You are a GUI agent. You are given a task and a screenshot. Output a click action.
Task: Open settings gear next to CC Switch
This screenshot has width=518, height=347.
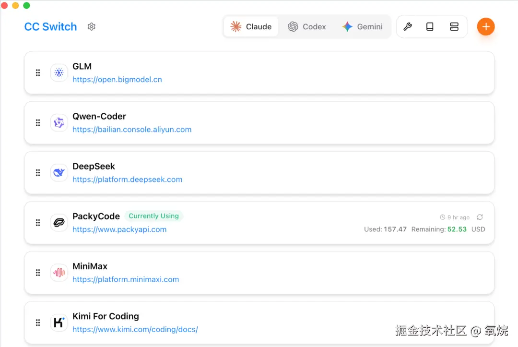pyautogui.click(x=92, y=26)
